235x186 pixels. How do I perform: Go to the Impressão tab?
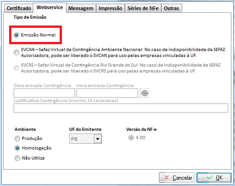pos(110,8)
